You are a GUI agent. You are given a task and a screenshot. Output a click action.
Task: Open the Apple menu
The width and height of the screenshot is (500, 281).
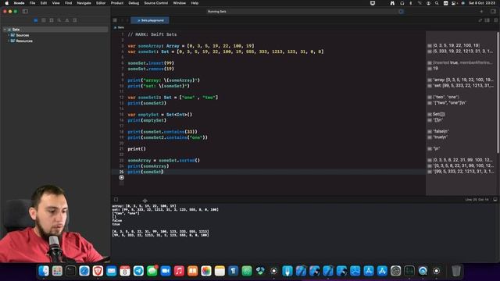[x=7, y=3]
